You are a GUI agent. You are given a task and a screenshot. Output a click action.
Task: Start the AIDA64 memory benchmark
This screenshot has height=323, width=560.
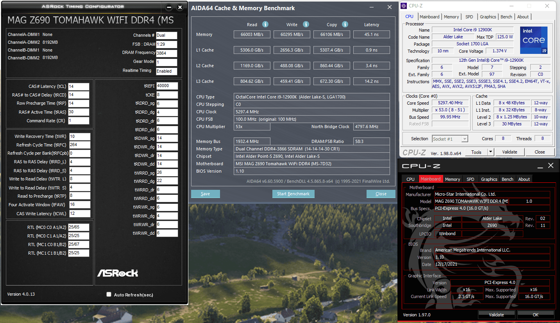293,193
